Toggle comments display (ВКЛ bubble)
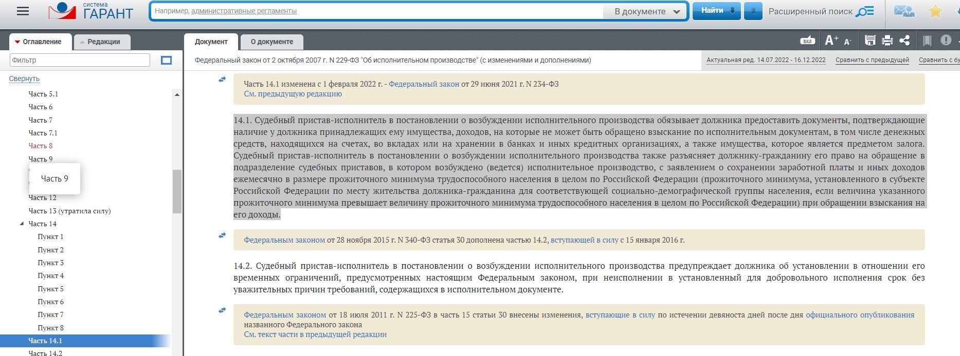The image size is (960, 356). coord(807,41)
